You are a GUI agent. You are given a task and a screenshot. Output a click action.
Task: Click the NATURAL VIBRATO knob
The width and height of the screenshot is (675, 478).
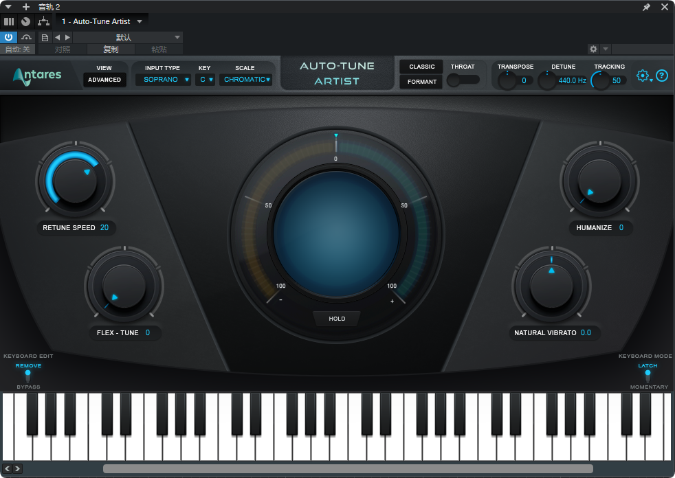551,286
